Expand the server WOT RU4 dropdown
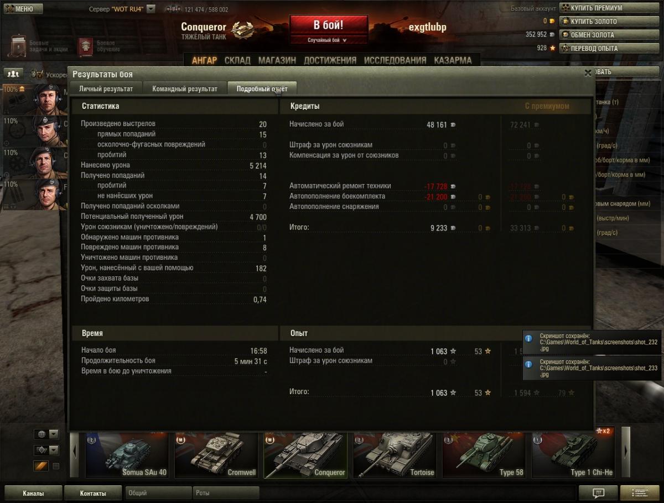The width and height of the screenshot is (664, 503). pyautogui.click(x=151, y=9)
